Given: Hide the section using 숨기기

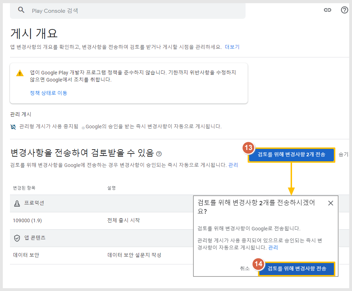Looking at the screenshot, I should 343,155.
